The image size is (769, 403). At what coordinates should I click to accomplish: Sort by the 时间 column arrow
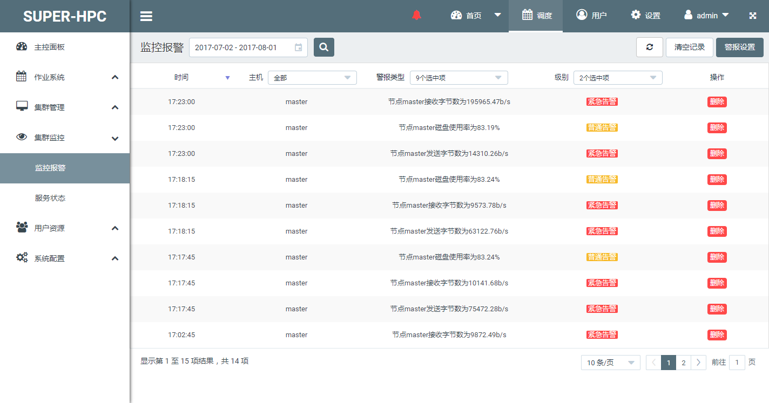pyautogui.click(x=227, y=78)
